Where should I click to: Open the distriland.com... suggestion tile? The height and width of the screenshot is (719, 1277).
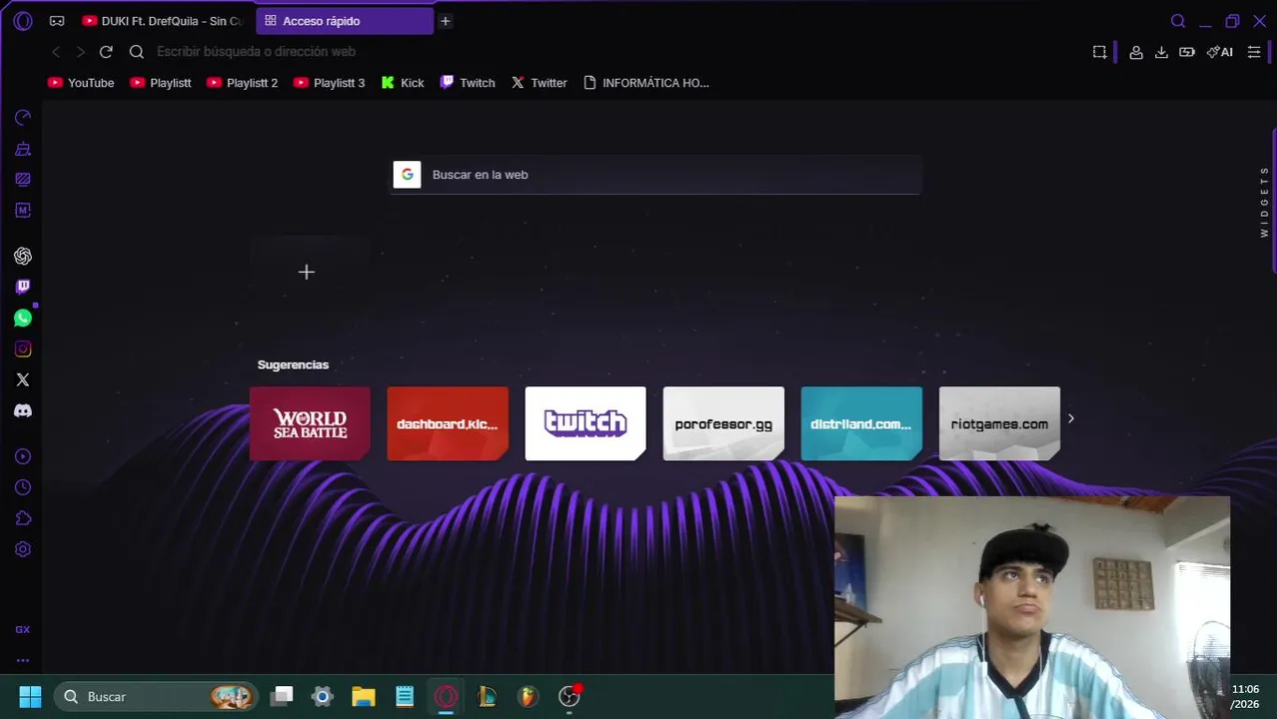[861, 424]
